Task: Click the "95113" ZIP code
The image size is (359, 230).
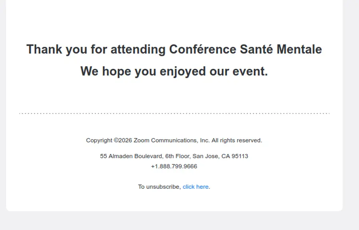Action: click(240, 156)
